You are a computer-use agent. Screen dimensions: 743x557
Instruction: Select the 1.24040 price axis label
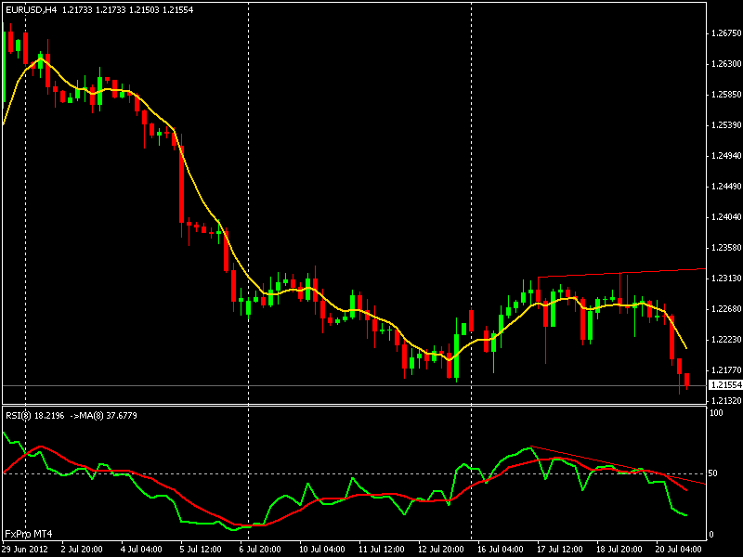tap(726, 217)
